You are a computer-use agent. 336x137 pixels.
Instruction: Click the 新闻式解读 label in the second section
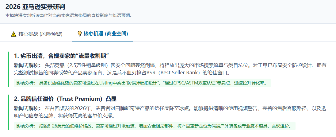coord(27,108)
